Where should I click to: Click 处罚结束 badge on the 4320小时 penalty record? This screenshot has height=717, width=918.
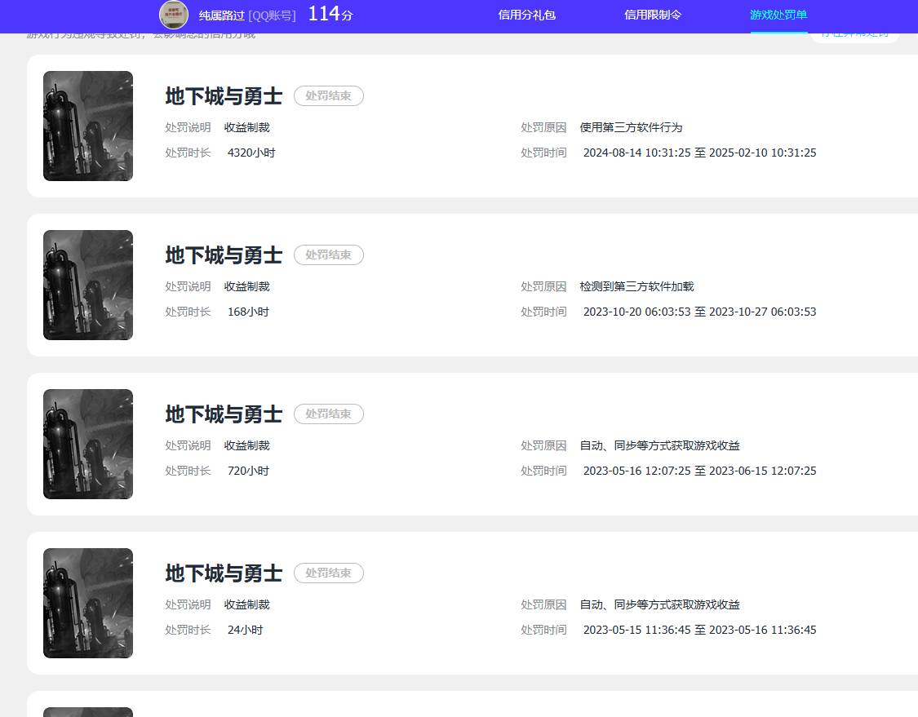coord(328,96)
